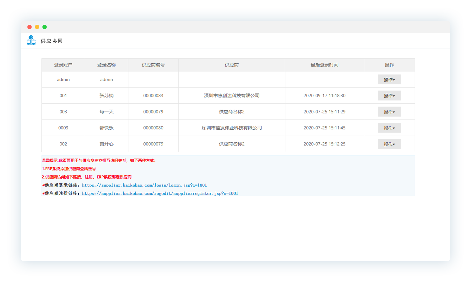Viewport: 471px width, 282px height.
Task: Click the 登录名称 column header
Action: [106, 65]
